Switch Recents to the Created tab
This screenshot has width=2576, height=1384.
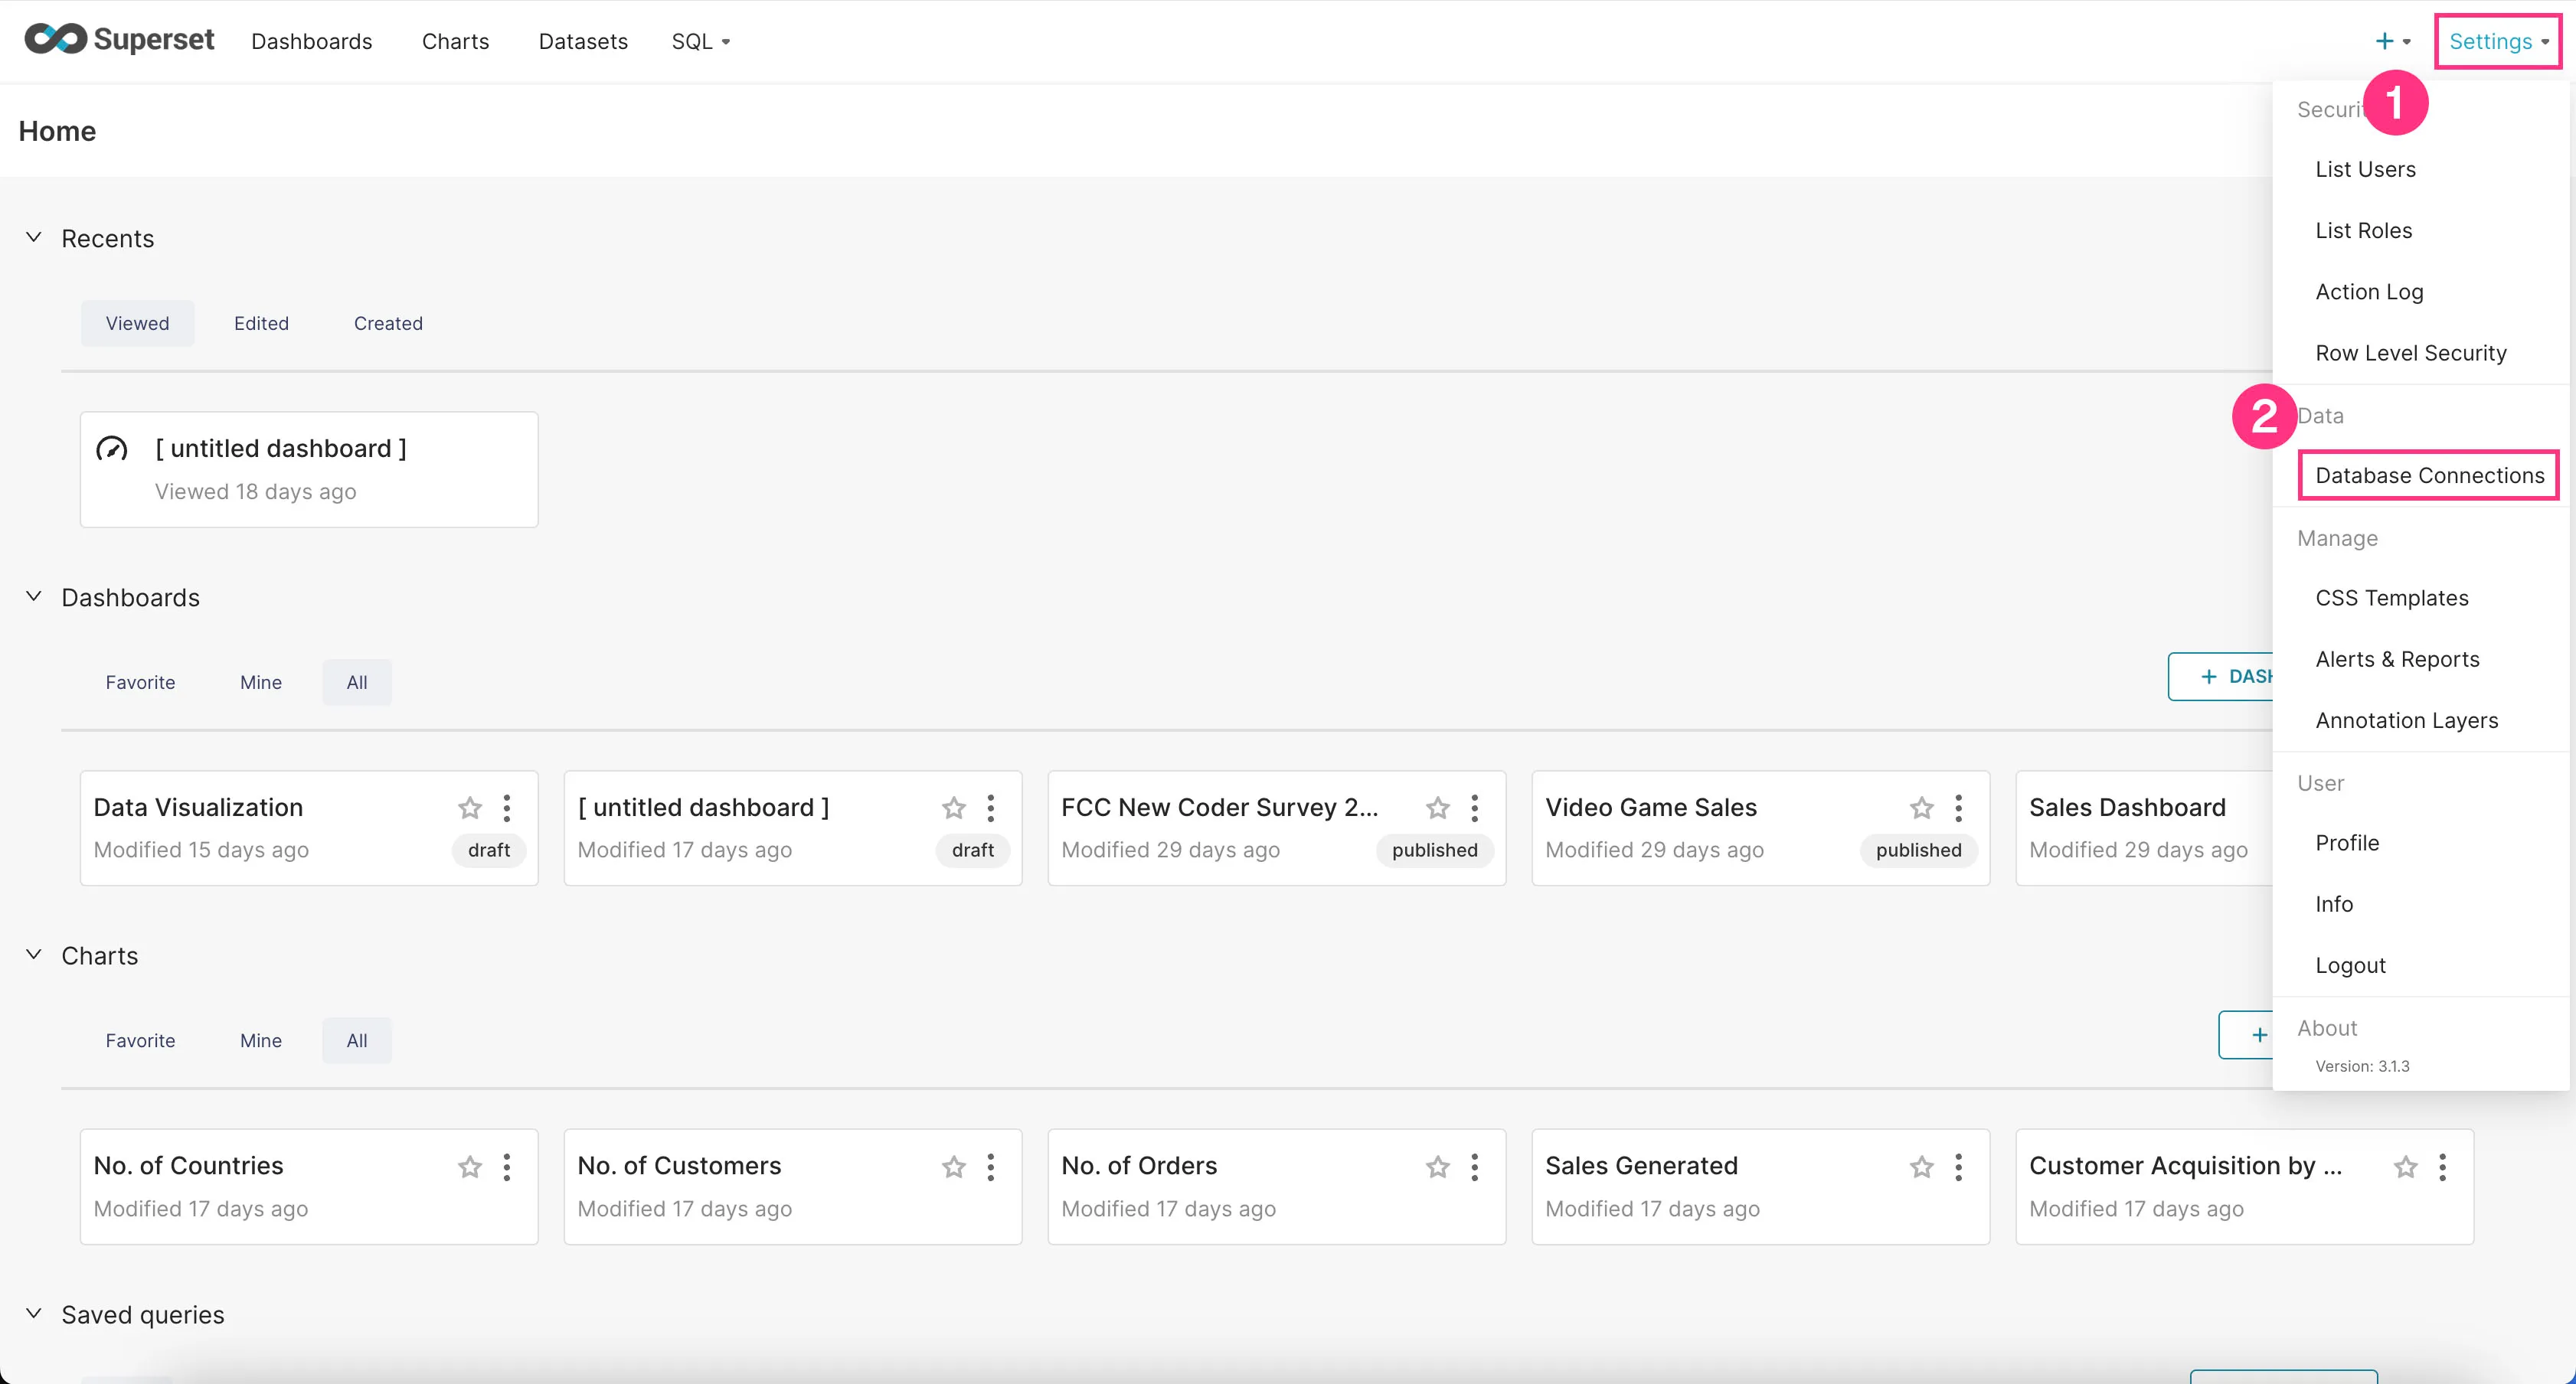[x=388, y=323]
